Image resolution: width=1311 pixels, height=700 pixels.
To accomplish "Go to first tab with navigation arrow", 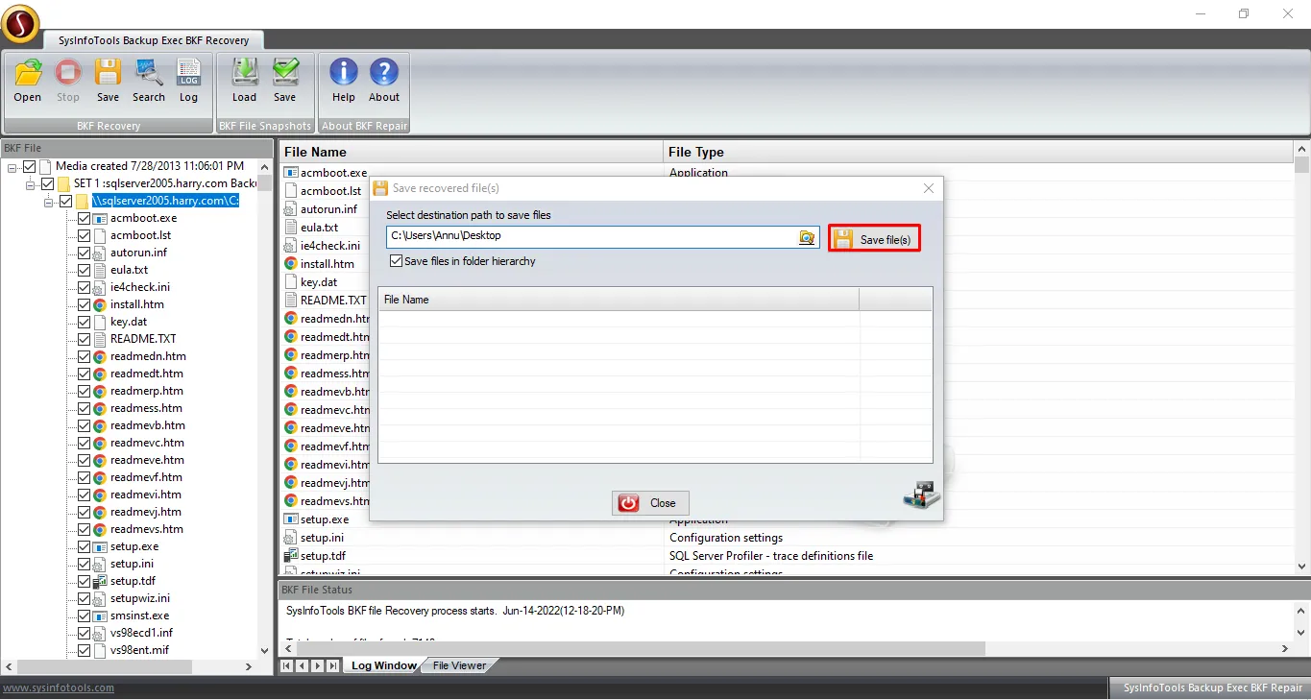I will (286, 665).
